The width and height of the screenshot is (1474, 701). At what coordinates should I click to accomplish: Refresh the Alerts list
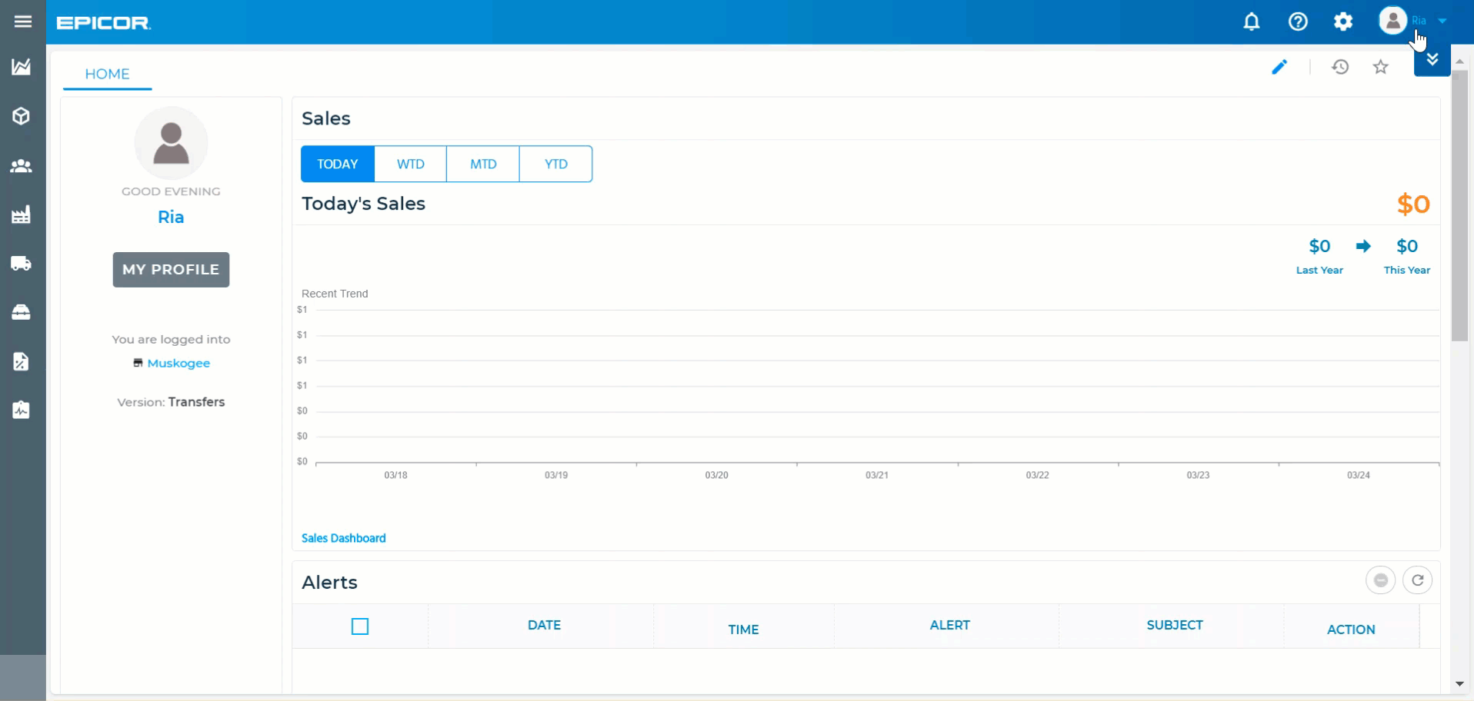1418,580
